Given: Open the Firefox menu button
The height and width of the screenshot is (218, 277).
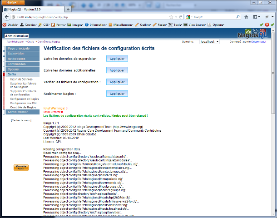Looking at the screenshot, I should [x=13, y=2].
